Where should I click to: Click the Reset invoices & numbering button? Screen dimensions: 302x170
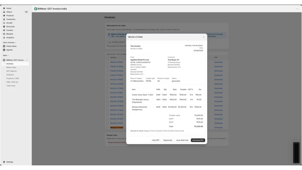coord(117,142)
